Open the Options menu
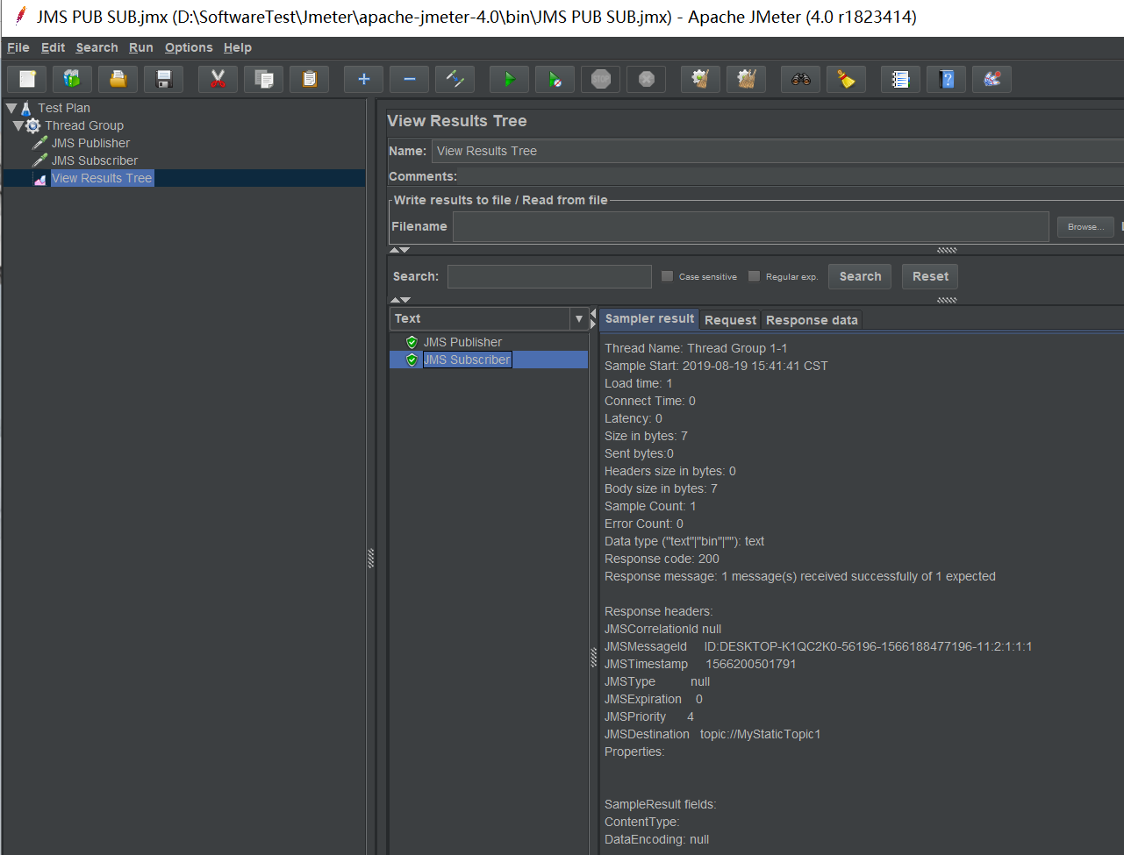 coord(189,47)
